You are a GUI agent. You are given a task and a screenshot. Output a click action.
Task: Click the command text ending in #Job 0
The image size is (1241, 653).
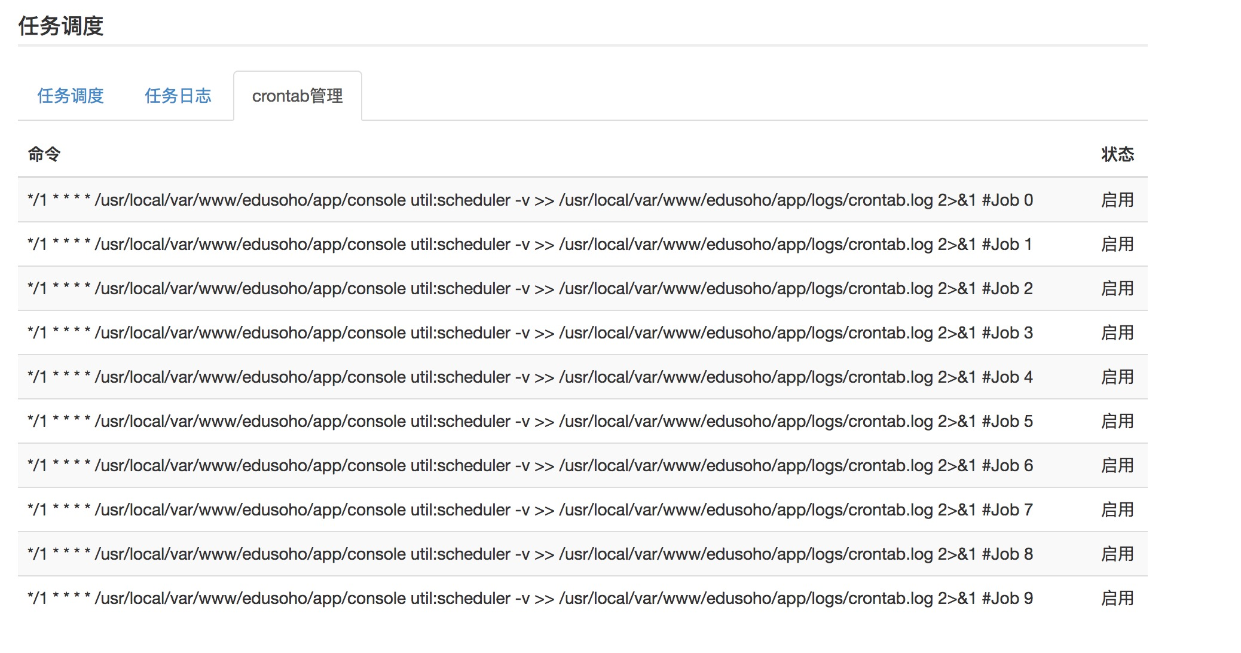(530, 200)
